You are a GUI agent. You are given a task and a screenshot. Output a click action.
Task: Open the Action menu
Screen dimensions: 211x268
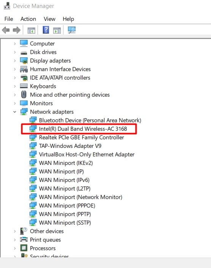(x=28, y=19)
